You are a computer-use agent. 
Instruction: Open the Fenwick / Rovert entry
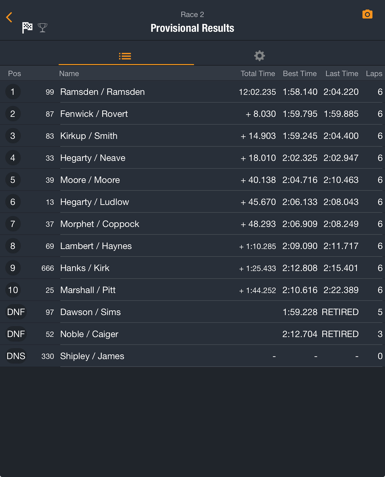tap(94, 114)
